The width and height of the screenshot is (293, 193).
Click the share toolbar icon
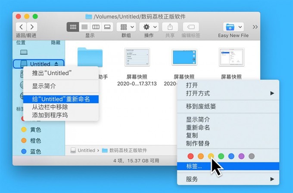click(x=170, y=27)
